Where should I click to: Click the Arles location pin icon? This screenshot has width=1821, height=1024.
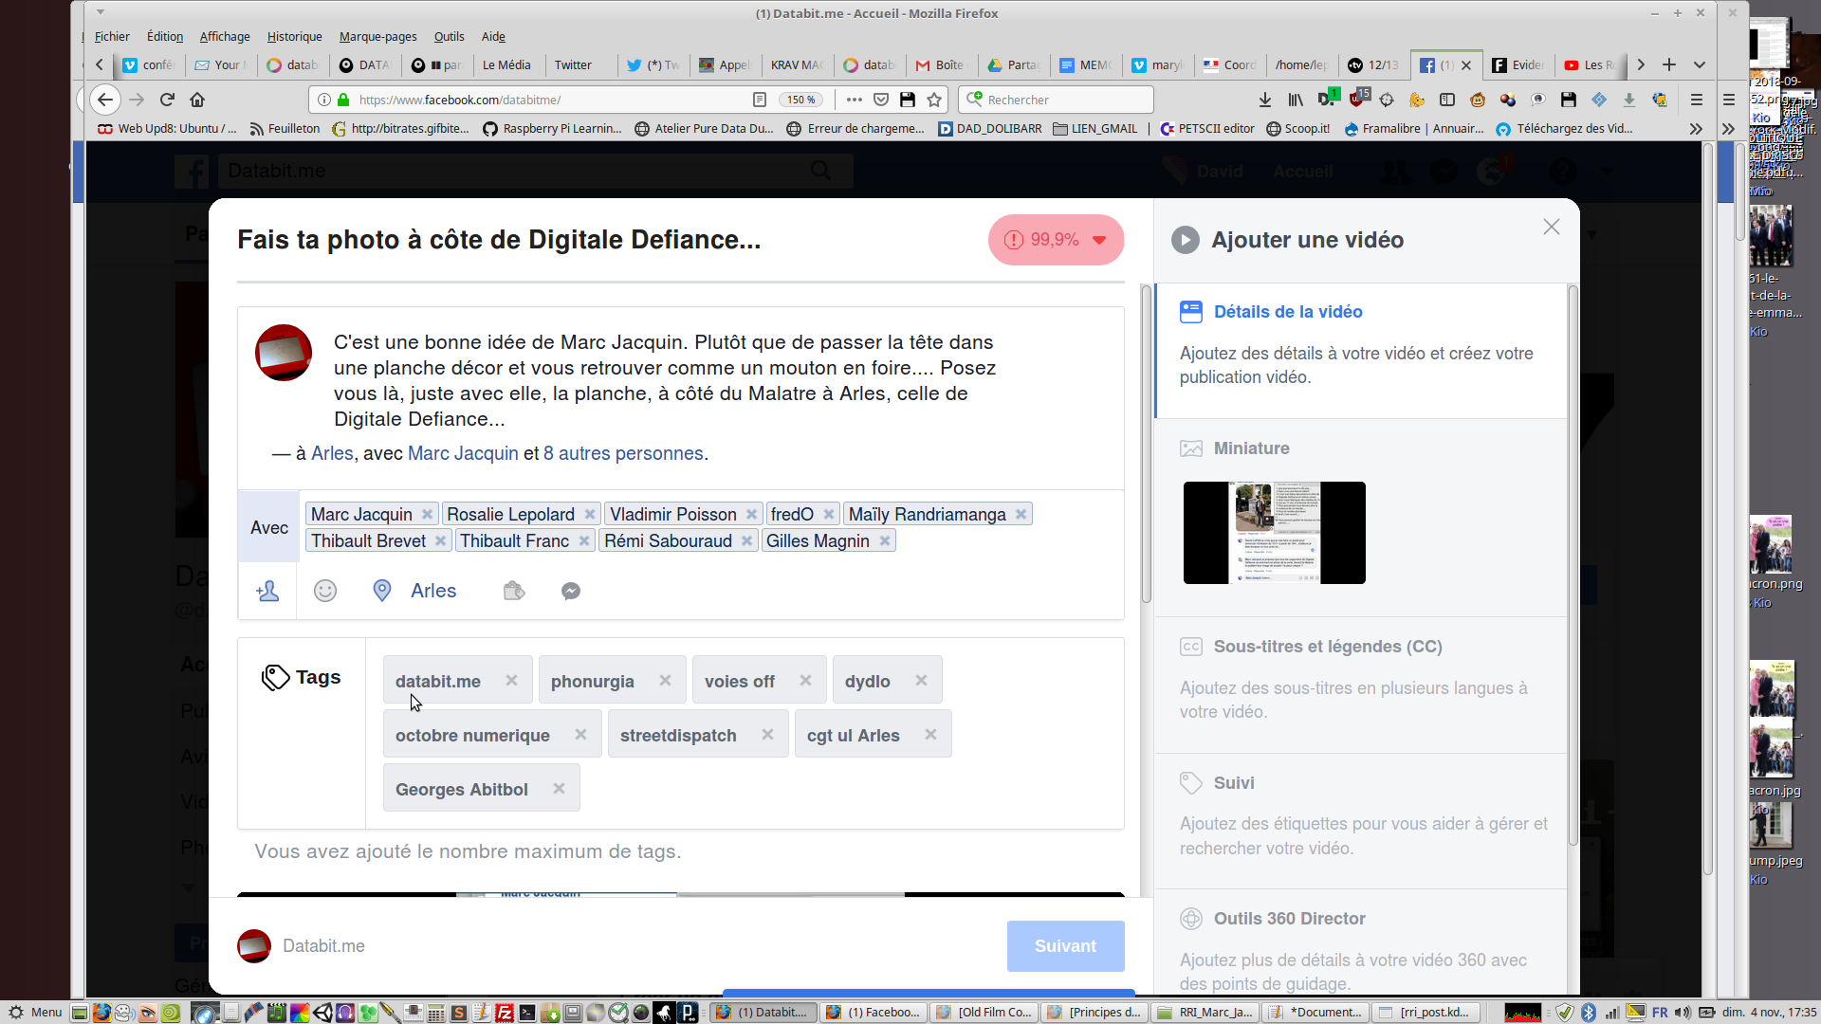point(382,592)
